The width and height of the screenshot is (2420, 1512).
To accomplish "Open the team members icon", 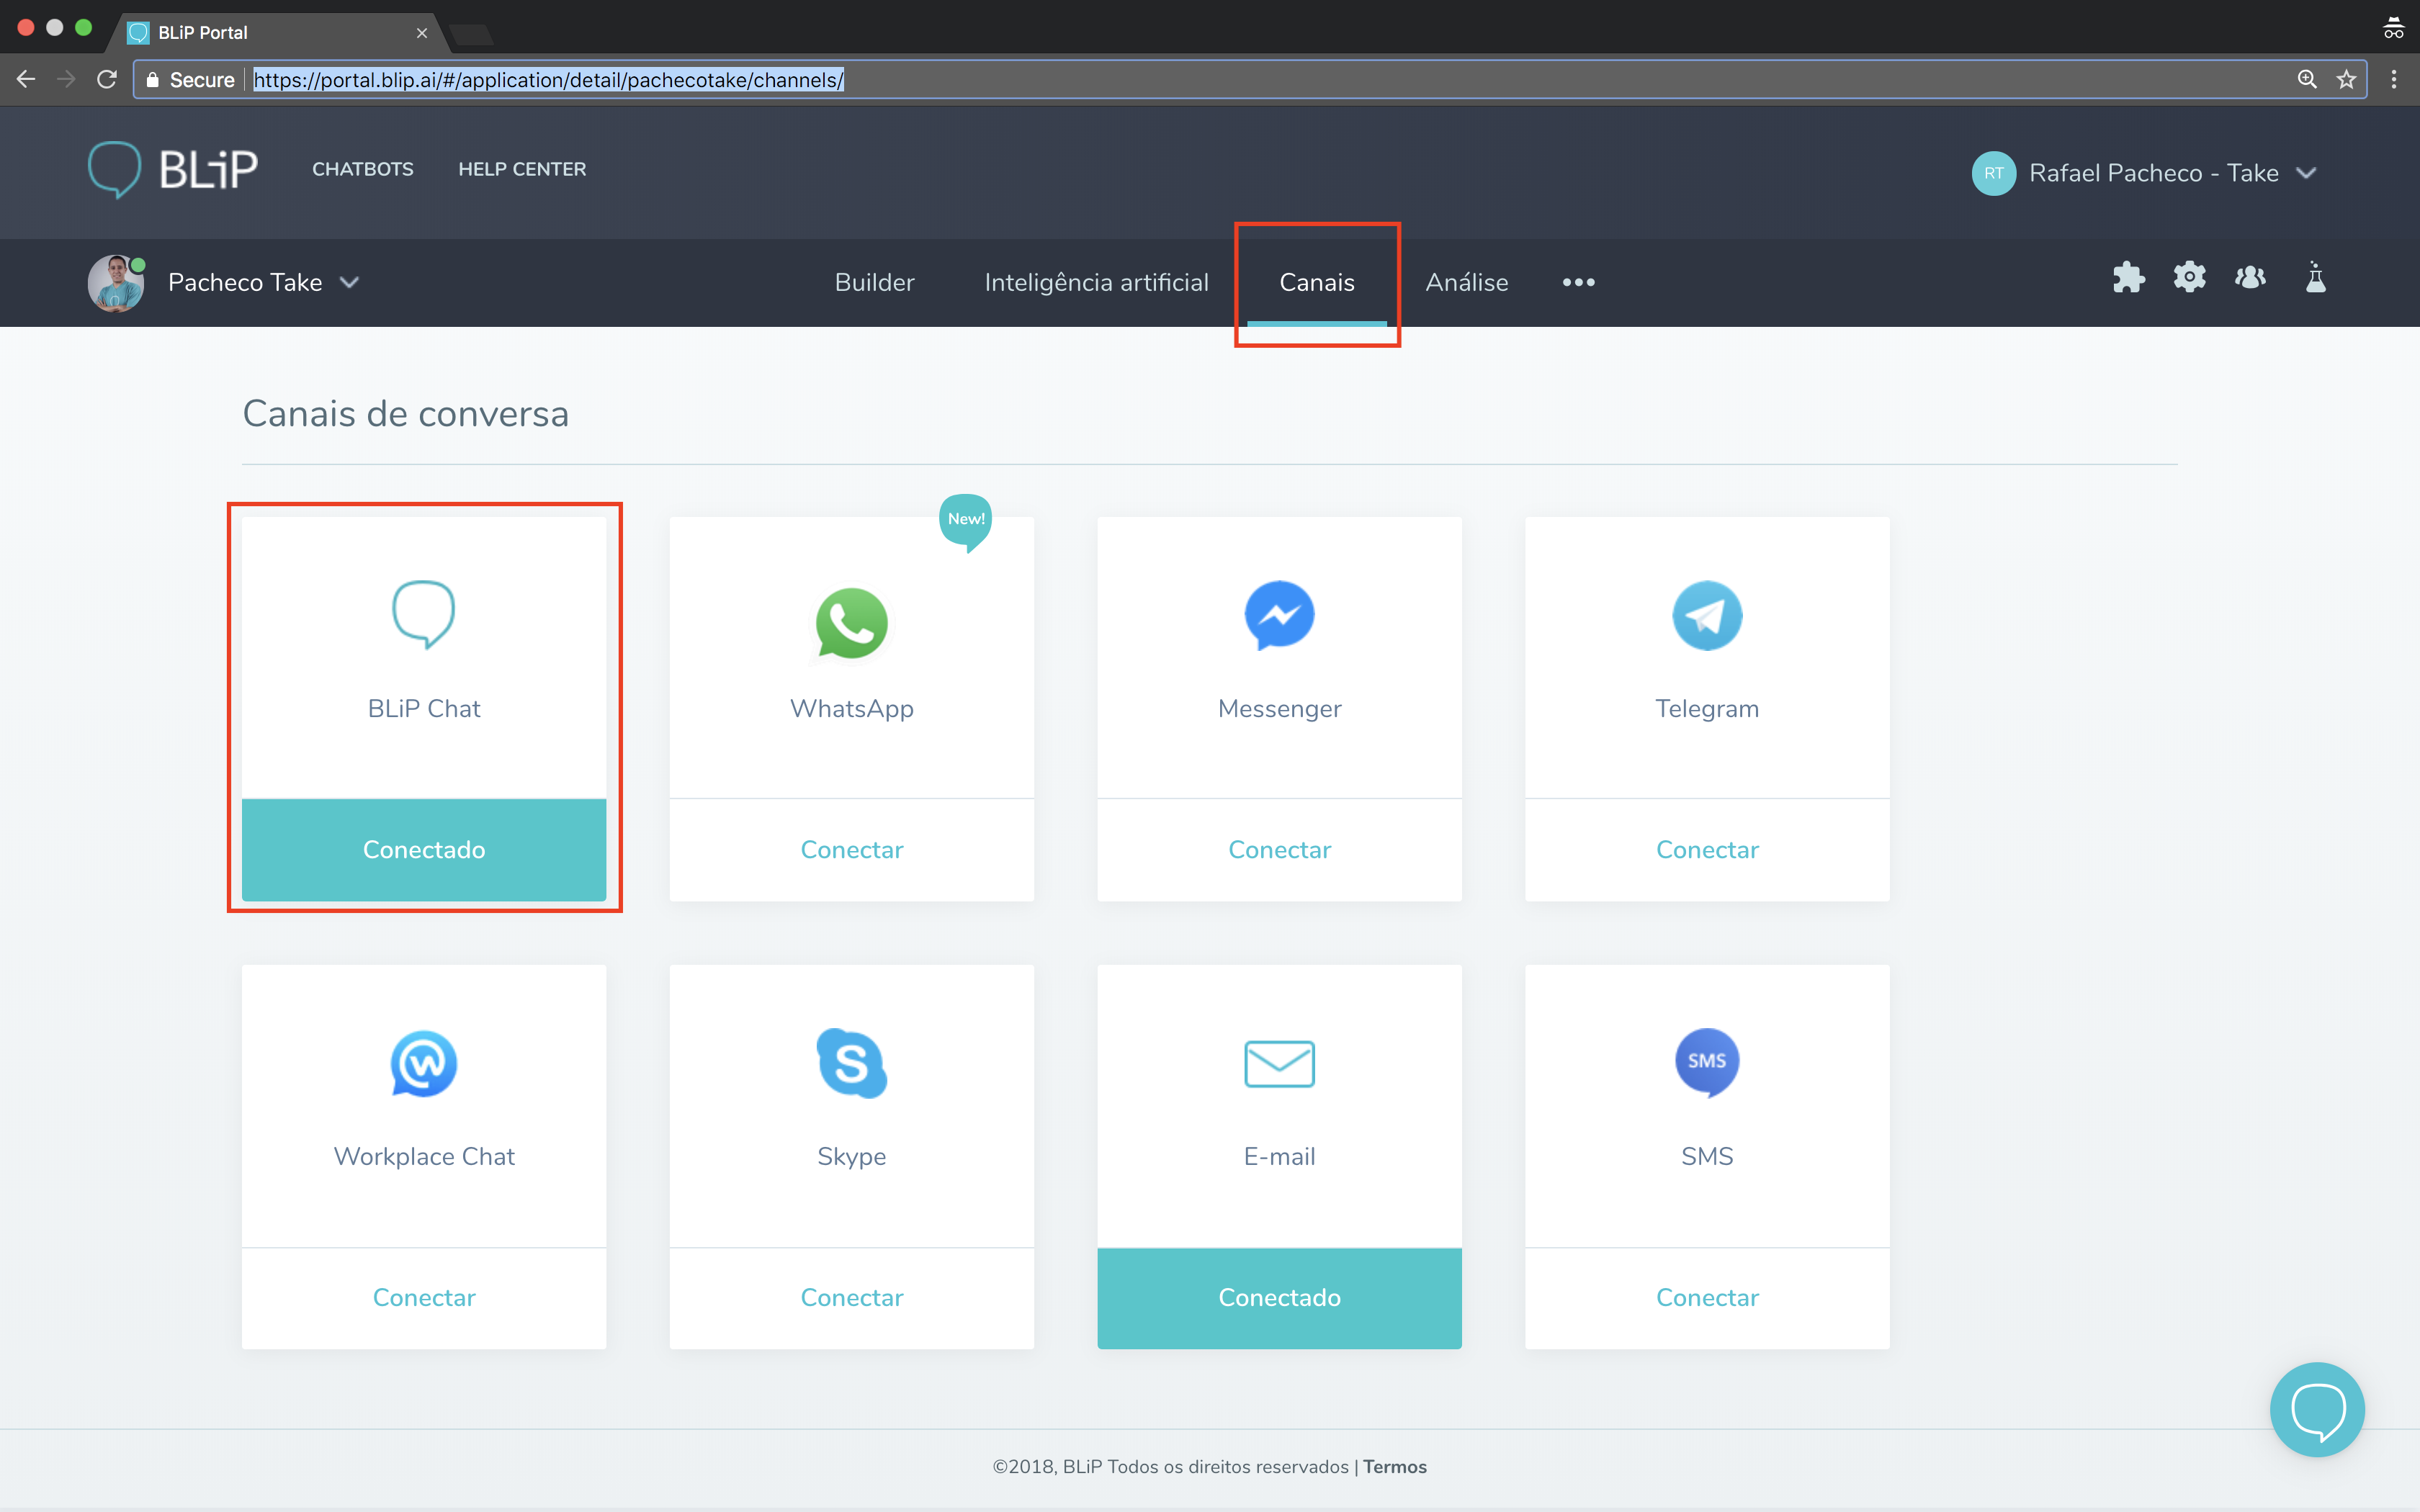I will coord(2251,277).
